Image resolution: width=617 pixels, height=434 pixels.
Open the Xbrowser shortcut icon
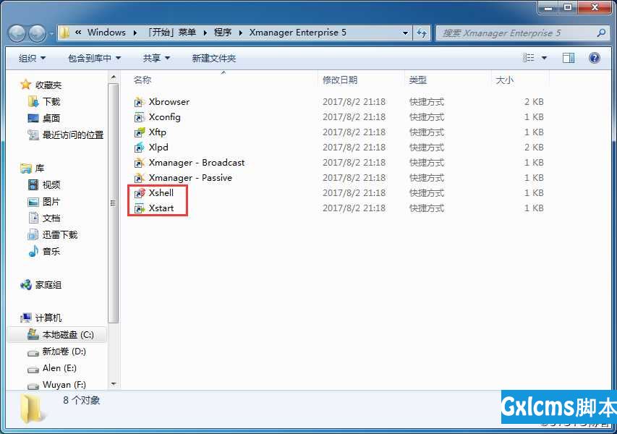140,102
